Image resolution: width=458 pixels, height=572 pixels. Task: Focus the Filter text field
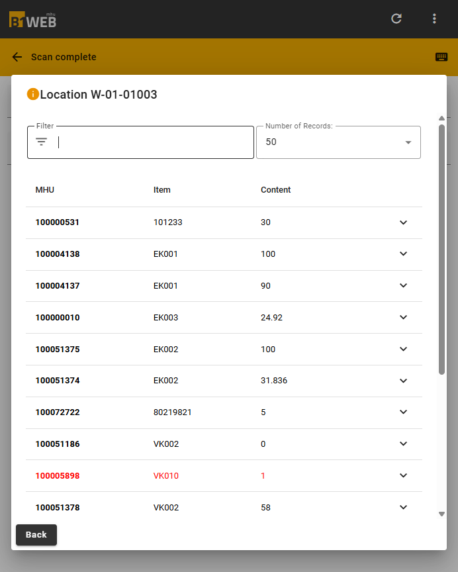(140, 142)
